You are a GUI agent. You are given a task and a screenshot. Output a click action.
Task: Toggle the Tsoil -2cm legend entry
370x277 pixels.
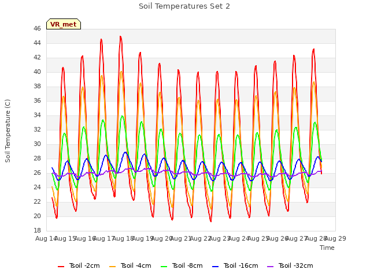(79, 265)
